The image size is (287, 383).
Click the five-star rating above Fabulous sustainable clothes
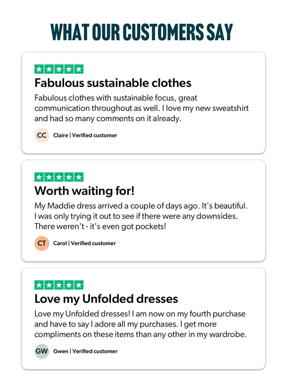59,69
